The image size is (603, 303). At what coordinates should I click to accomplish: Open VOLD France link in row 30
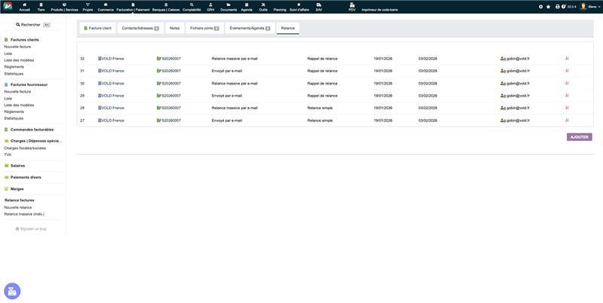coord(112,84)
